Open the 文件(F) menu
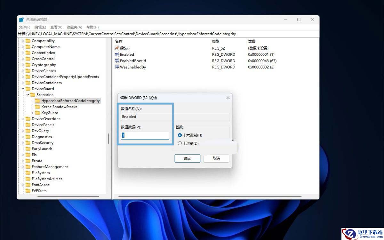This screenshot has height=240, width=384. pyautogui.click(x=25, y=27)
